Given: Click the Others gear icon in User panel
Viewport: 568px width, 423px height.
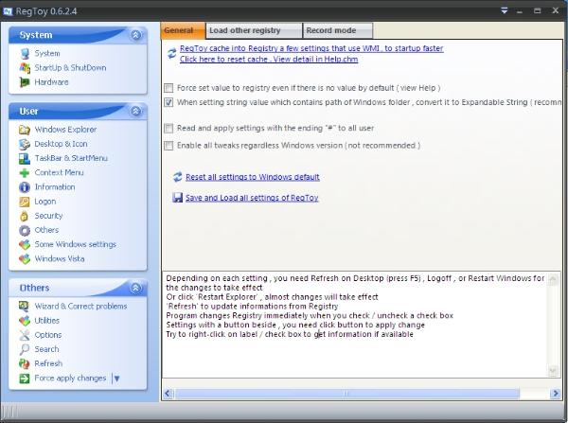Looking at the screenshot, I should click(25, 230).
